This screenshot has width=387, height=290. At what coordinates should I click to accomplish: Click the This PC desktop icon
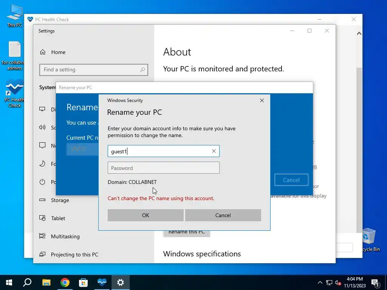(14, 15)
